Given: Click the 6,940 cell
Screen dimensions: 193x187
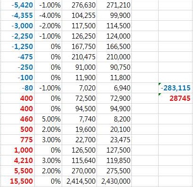Looking at the screenshot, I should coord(114,88).
